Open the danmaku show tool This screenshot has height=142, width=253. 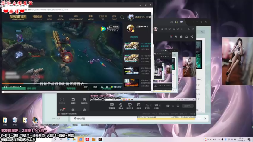click(73, 101)
